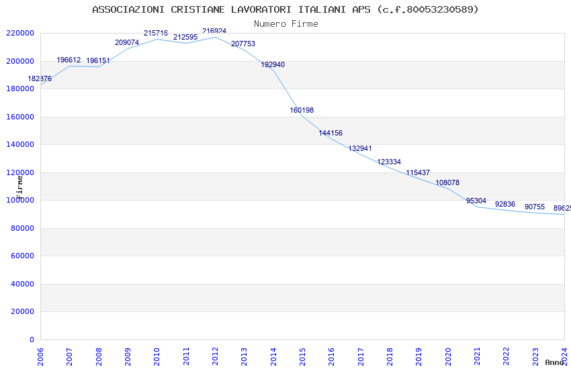This screenshot has height=369, width=571.
Task: Click the x-axis year 2010
Action: 157,357
